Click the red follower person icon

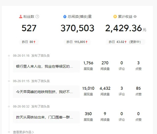click(21, 17)
